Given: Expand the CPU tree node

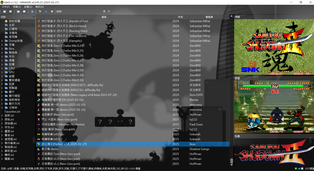Looking at the screenshot, I should [2, 68].
